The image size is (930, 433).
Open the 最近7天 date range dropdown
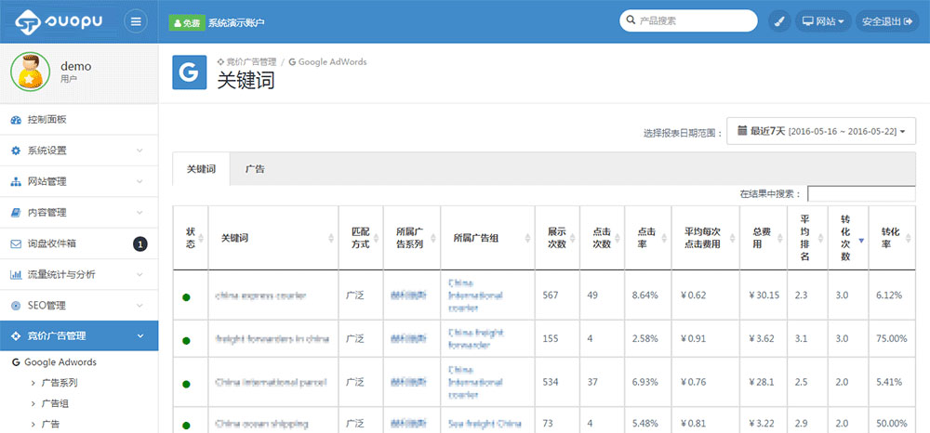(821, 132)
